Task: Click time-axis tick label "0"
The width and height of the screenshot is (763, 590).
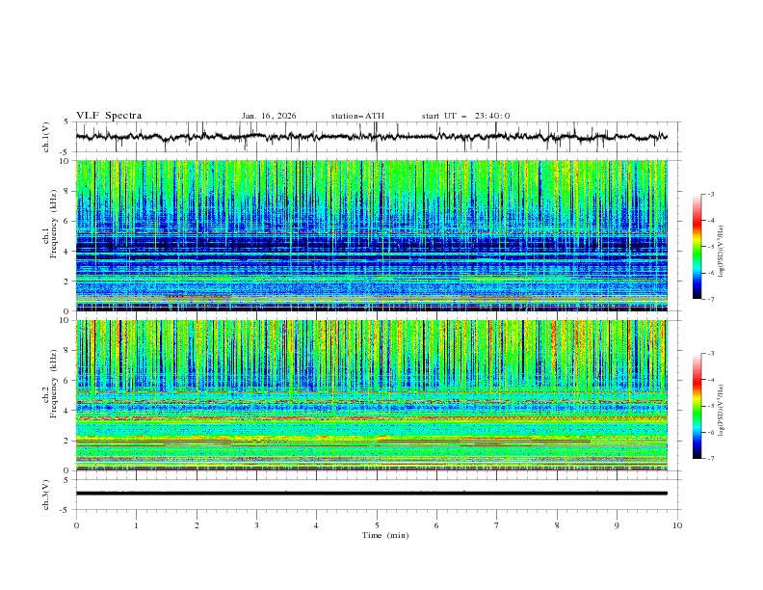Action: pos(76,525)
